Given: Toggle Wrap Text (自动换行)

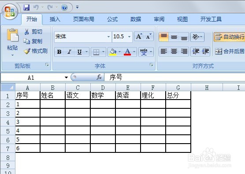Looking at the screenshot, I should click(230, 37).
